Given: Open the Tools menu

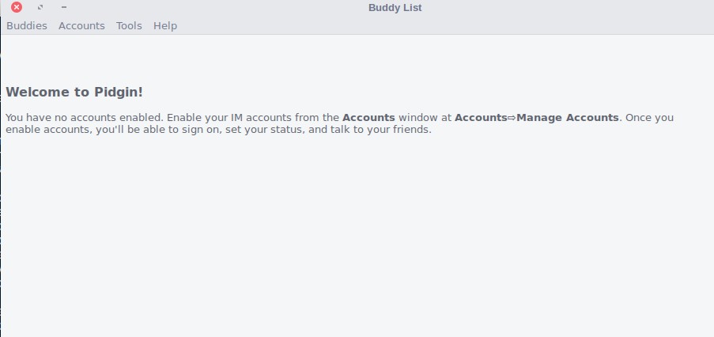Looking at the screenshot, I should 129,26.
